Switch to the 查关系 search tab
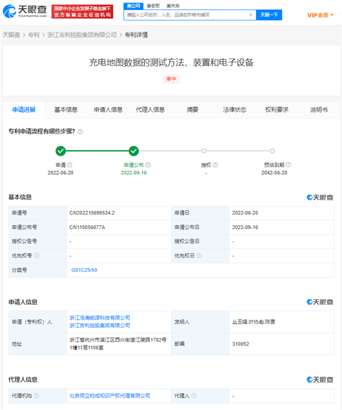The width and height of the screenshot is (342, 410). pos(173,6)
